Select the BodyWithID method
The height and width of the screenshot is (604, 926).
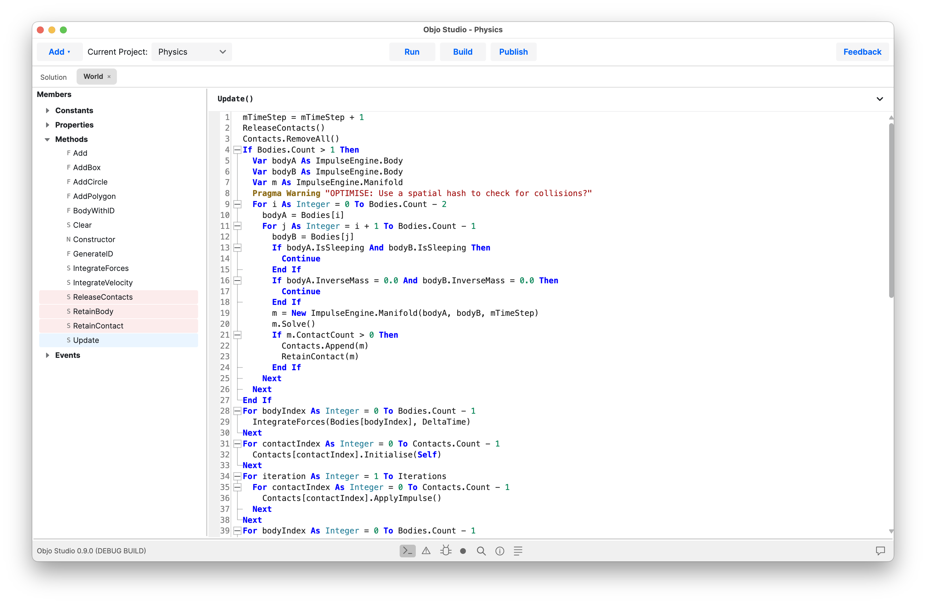[x=118, y=211]
